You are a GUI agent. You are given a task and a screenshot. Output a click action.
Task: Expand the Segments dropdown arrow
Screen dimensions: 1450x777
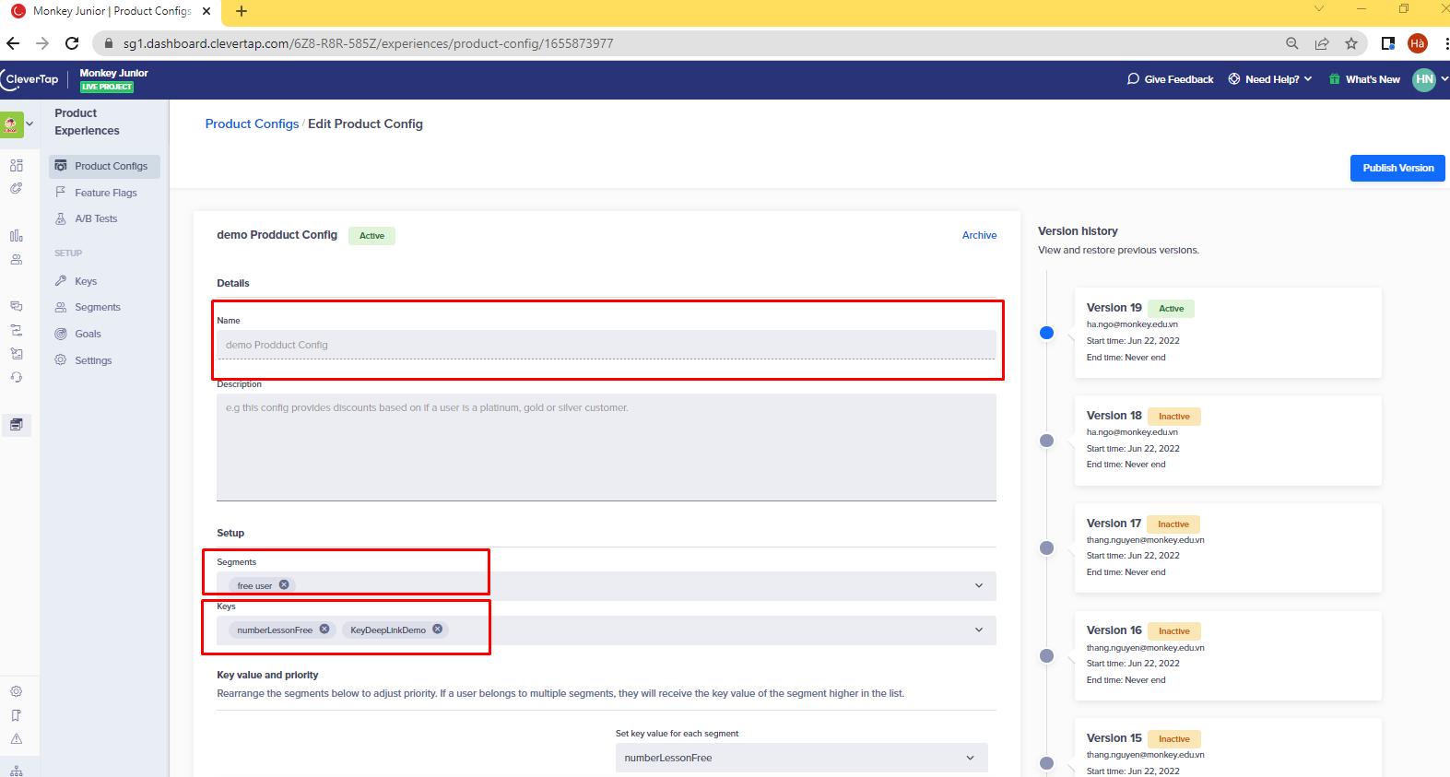(x=979, y=585)
